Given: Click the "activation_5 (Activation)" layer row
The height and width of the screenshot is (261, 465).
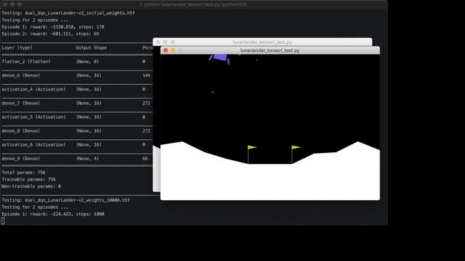Looking at the screenshot, I should click(34, 117).
